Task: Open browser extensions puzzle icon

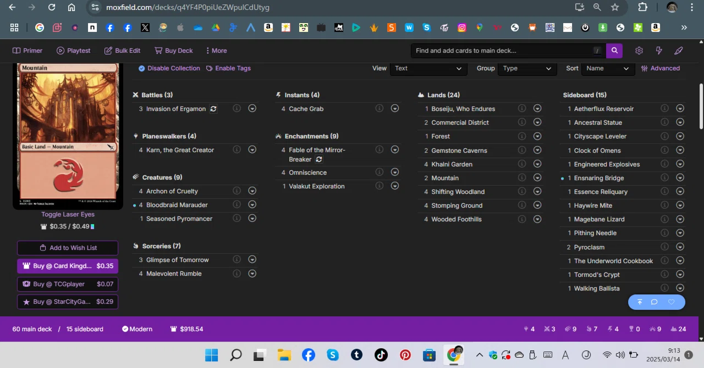Action: (643, 7)
